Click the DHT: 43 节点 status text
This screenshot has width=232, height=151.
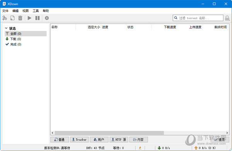coord(95,148)
